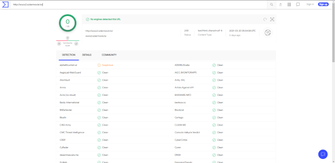Vote URL as malicious with X
Image resolution: width=335 pixels, height=163 pixels.
click(x=59, y=44)
